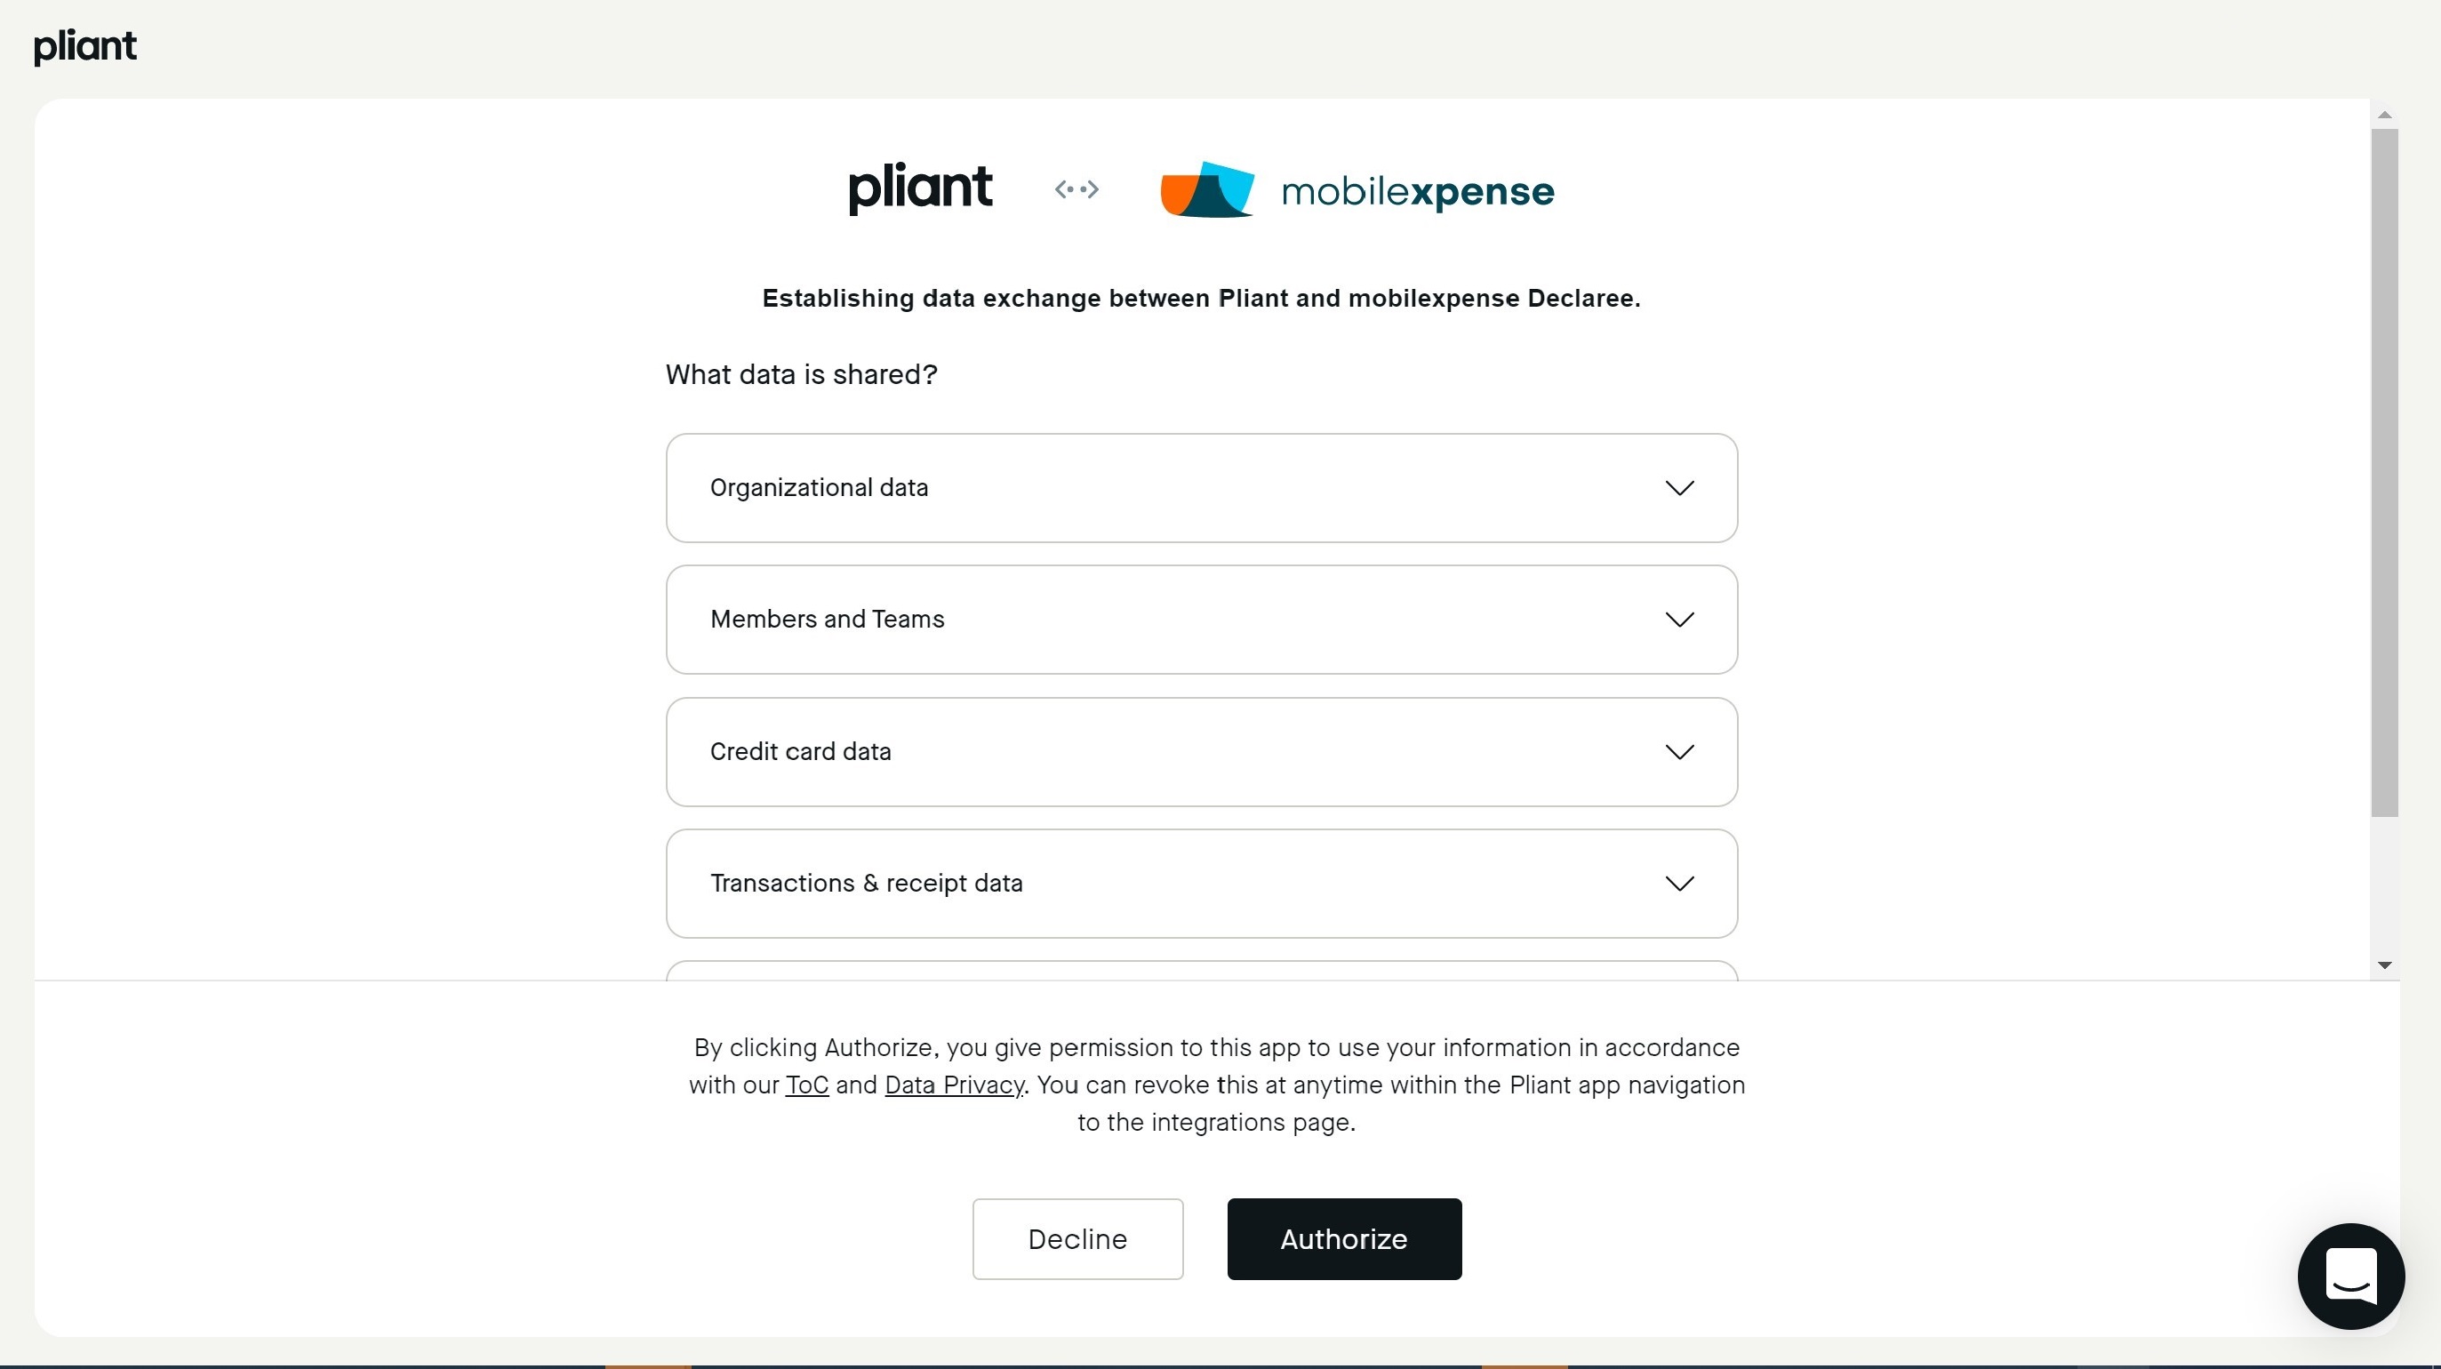Expand the "Organizational data" section label
Screen dimensions: 2441x1369
[819, 488]
